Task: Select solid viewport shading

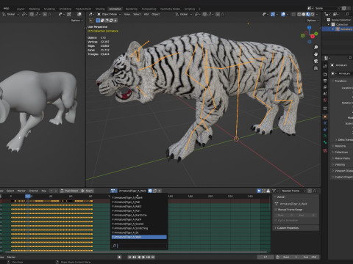Action: pos(304,15)
